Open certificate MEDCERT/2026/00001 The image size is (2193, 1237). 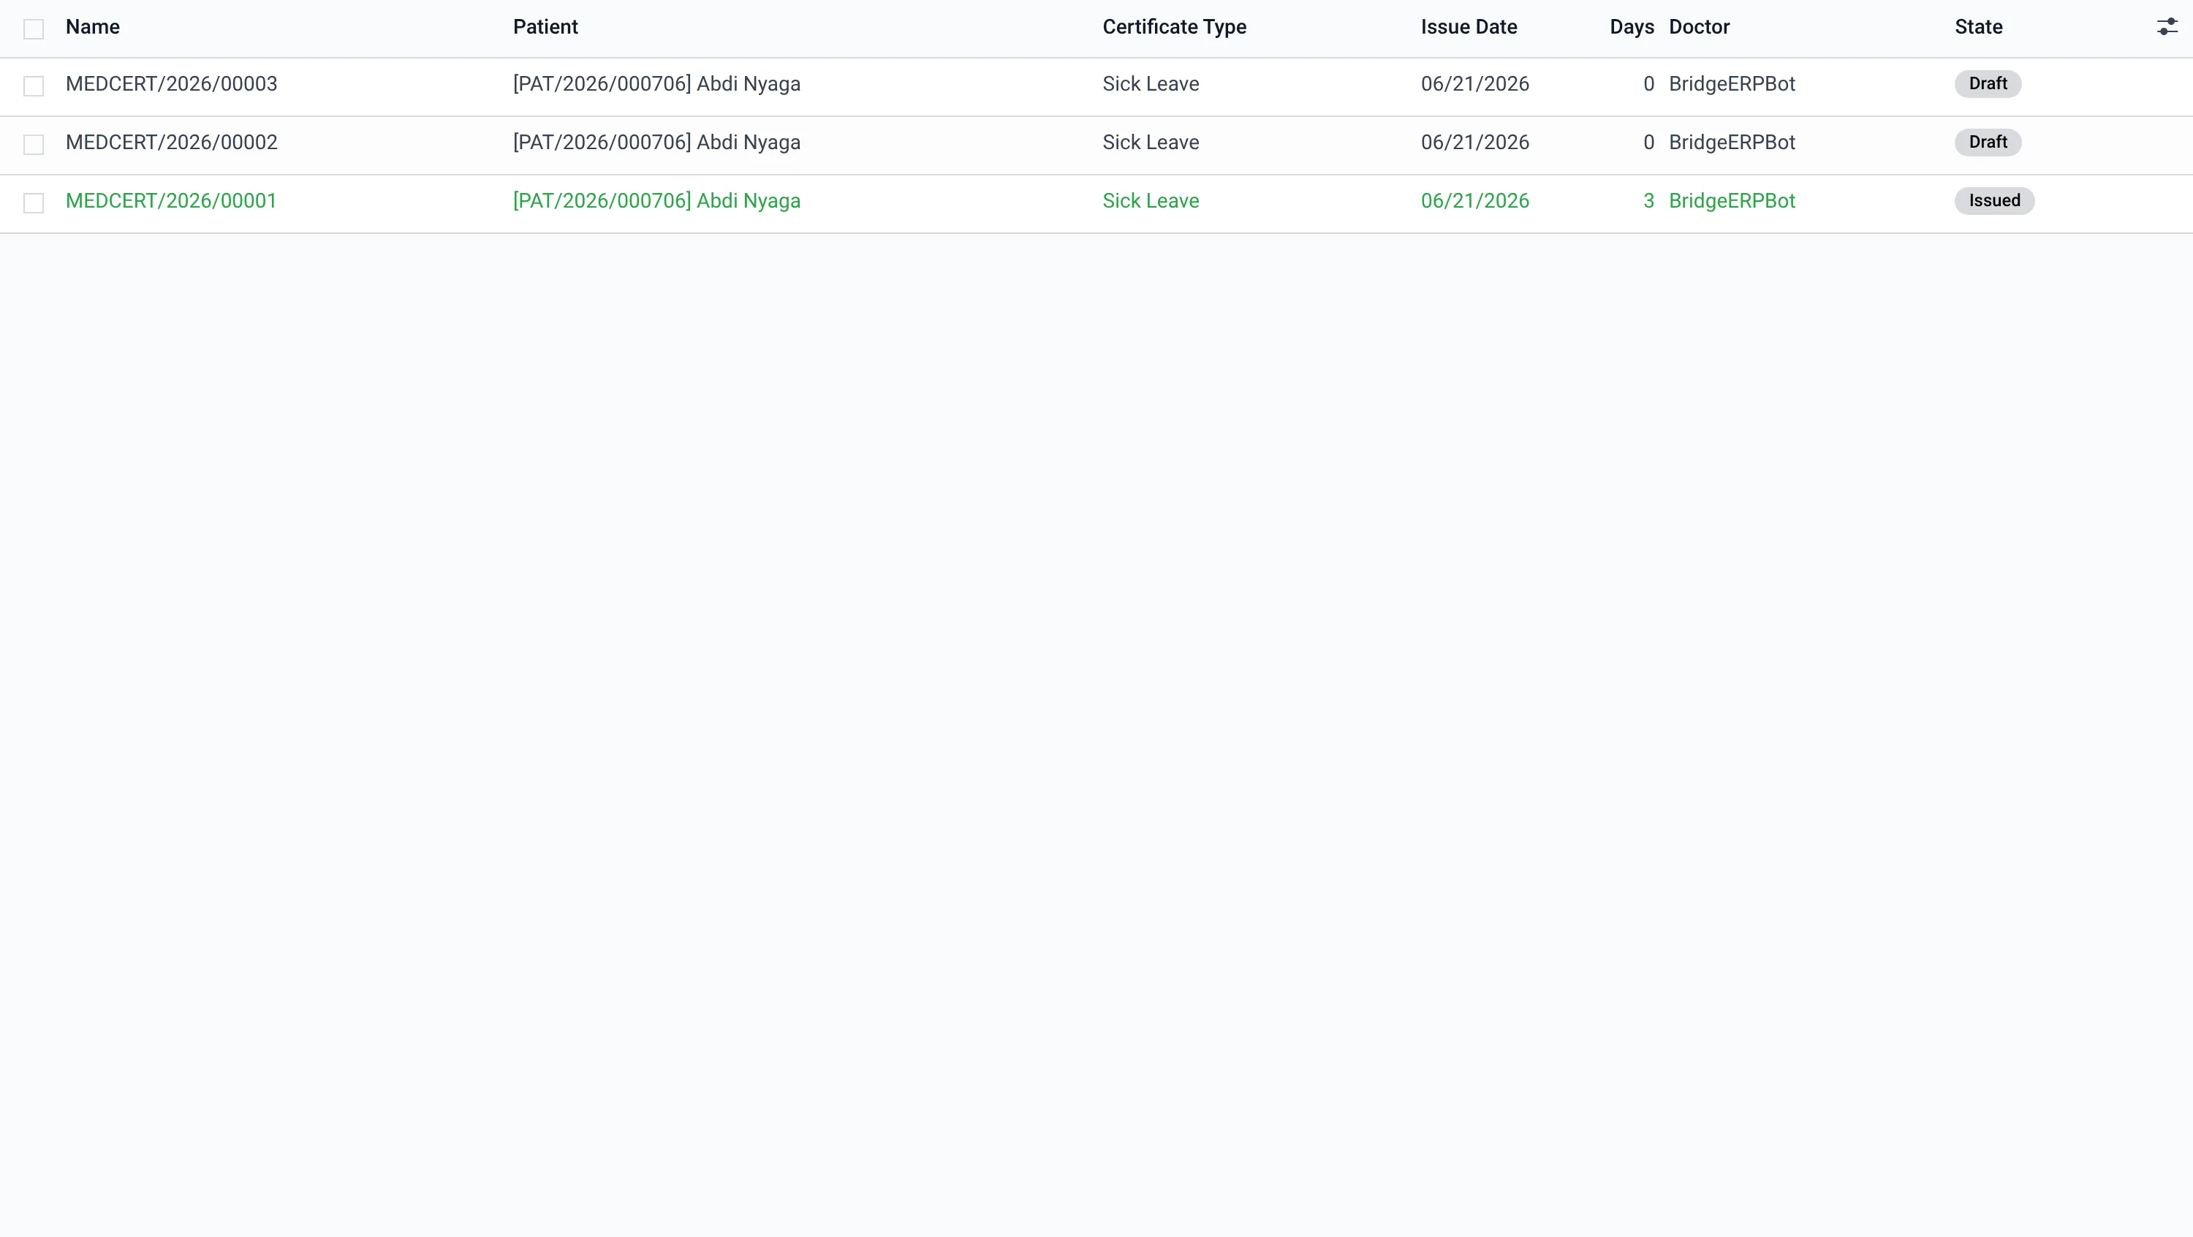[171, 201]
